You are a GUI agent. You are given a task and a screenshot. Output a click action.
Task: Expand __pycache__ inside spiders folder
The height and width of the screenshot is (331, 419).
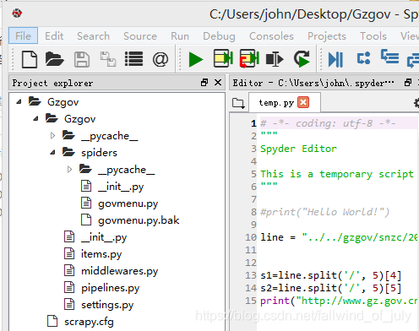click(69, 170)
